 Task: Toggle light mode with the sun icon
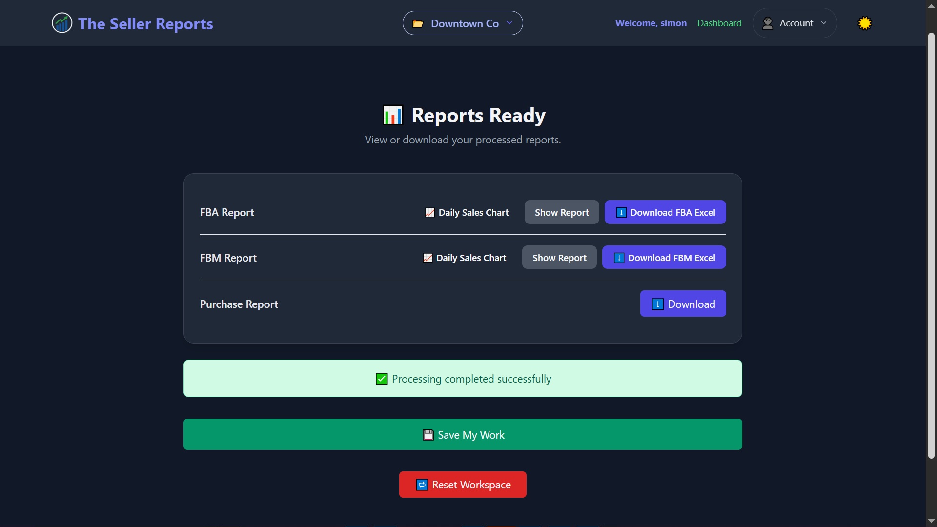coord(865,23)
